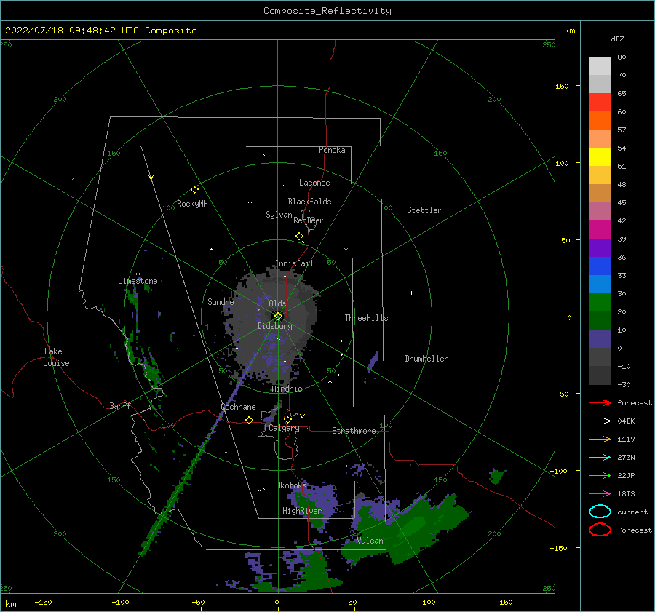Click the dBZ legend heading
Viewport: 655px width, 612px height.
(x=617, y=39)
